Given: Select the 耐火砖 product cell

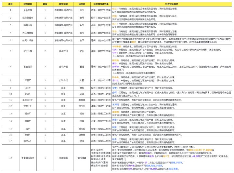Looking at the screenshot, I should 82,129.
